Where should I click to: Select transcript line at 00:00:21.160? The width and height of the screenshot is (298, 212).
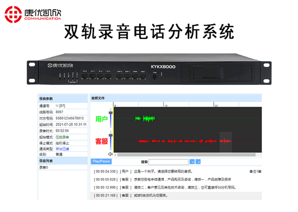tap(176, 196)
